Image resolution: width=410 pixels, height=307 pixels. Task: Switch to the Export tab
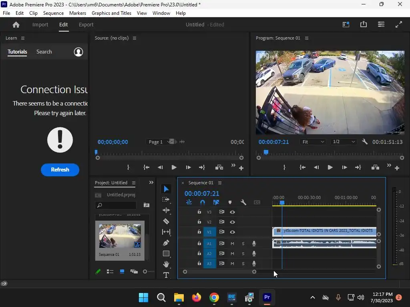[86, 24]
